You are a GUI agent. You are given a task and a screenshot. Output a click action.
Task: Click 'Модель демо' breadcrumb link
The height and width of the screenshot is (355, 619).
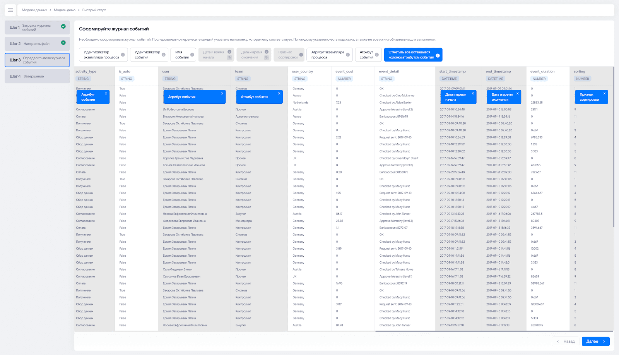(x=65, y=10)
